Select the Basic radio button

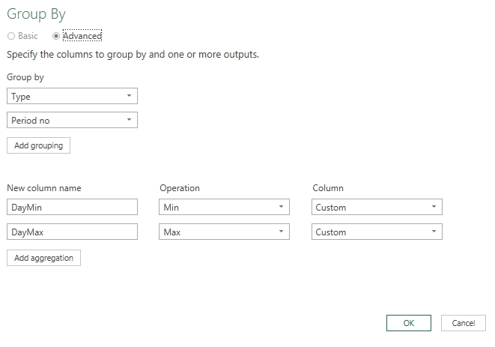11,36
